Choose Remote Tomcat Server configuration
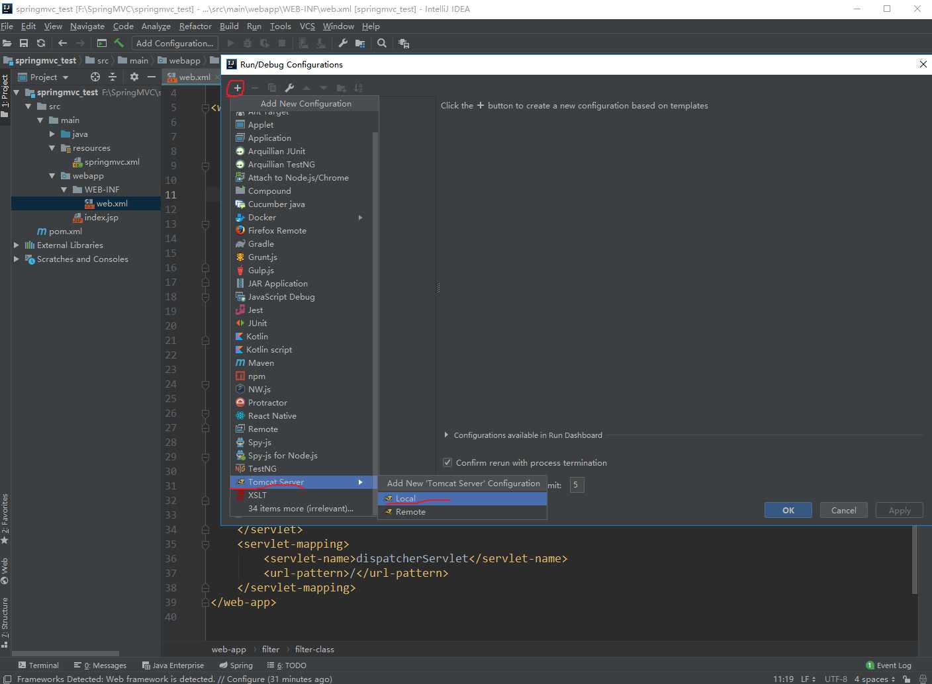 tap(462, 512)
